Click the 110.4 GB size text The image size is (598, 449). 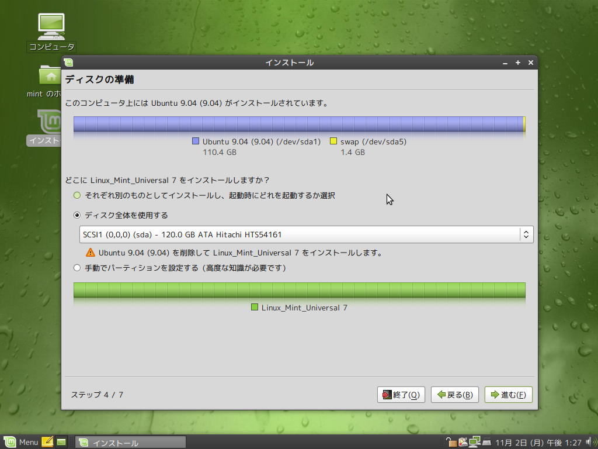point(220,153)
